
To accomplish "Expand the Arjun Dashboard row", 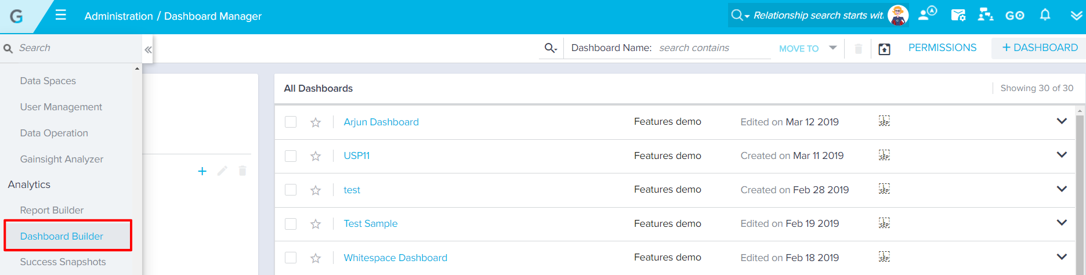I will (1062, 121).
